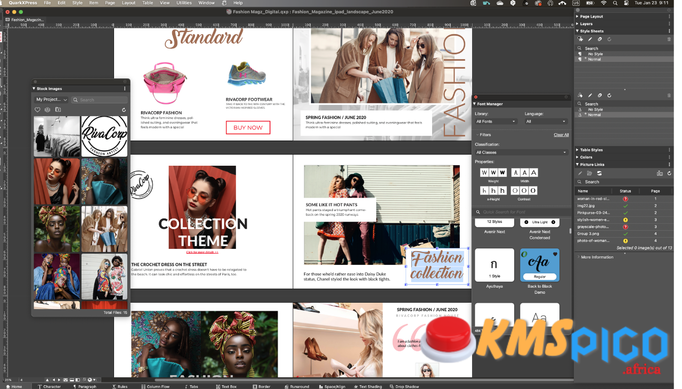Open the Page Layout panel options menu
Viewport: 682px width, 389px height.
(670, 17)
